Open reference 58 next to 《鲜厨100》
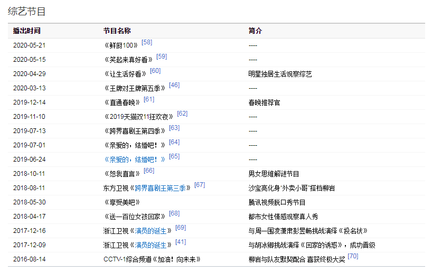 (147, 42)
